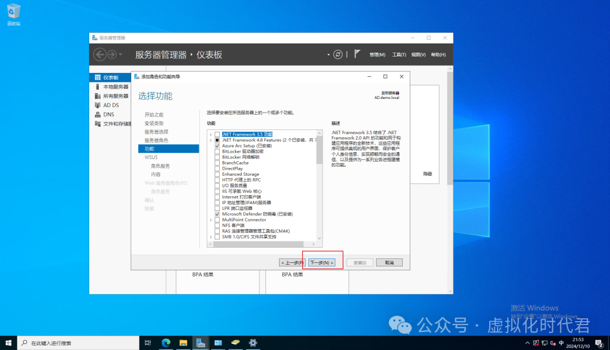Screen dimensions: 610x350
Task: Show hidden system tray icons
Action: (x=528, y=343)
